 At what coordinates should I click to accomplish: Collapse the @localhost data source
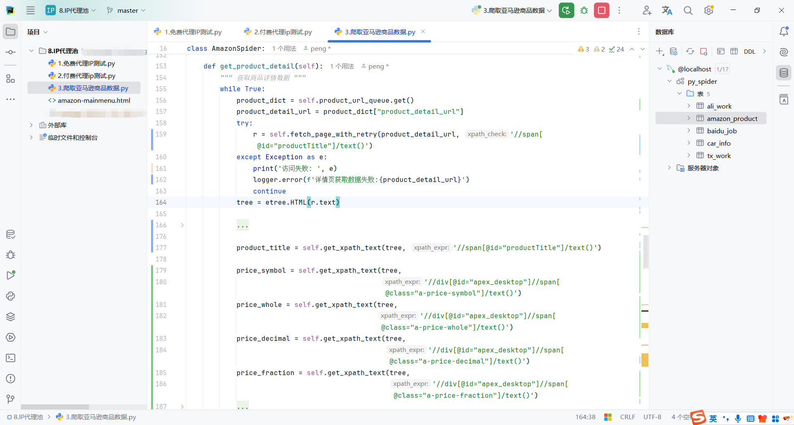pos(660,69)
